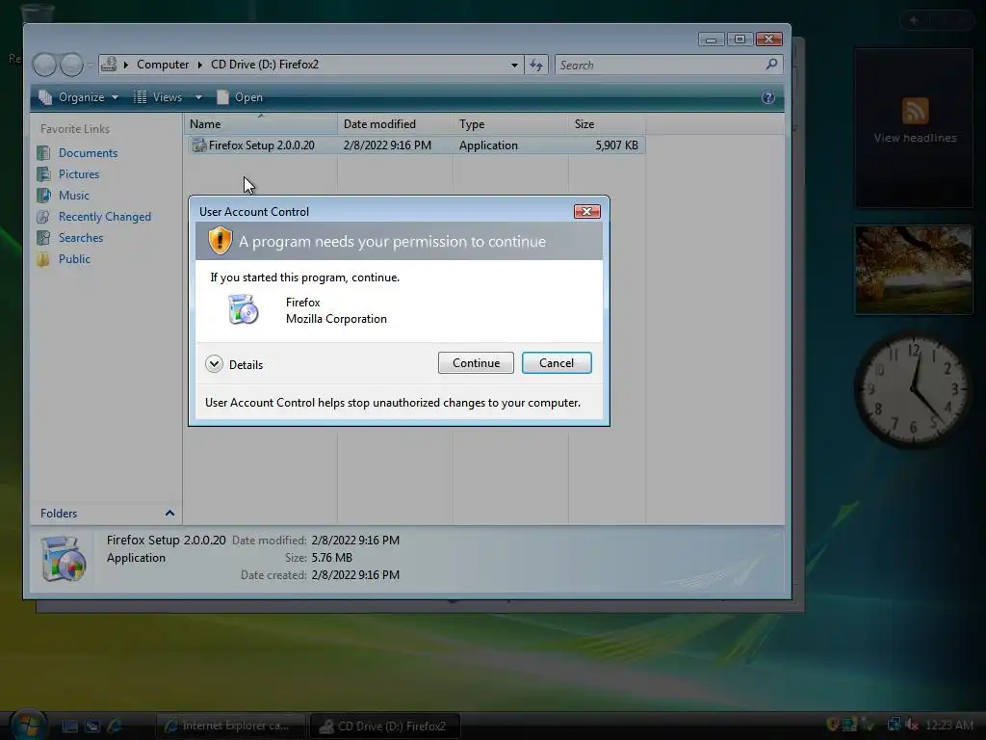Image resolution: width=986 pixels, height=740 pixels.
Task: Click the Refresh button beside address bar
Action: (536, 65)
